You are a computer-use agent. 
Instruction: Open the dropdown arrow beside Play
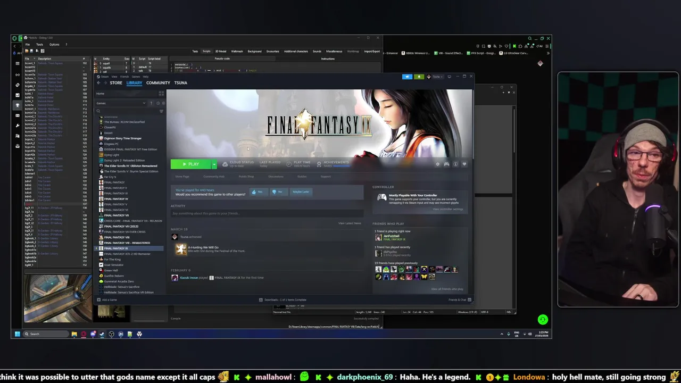[x=214, y=164]
